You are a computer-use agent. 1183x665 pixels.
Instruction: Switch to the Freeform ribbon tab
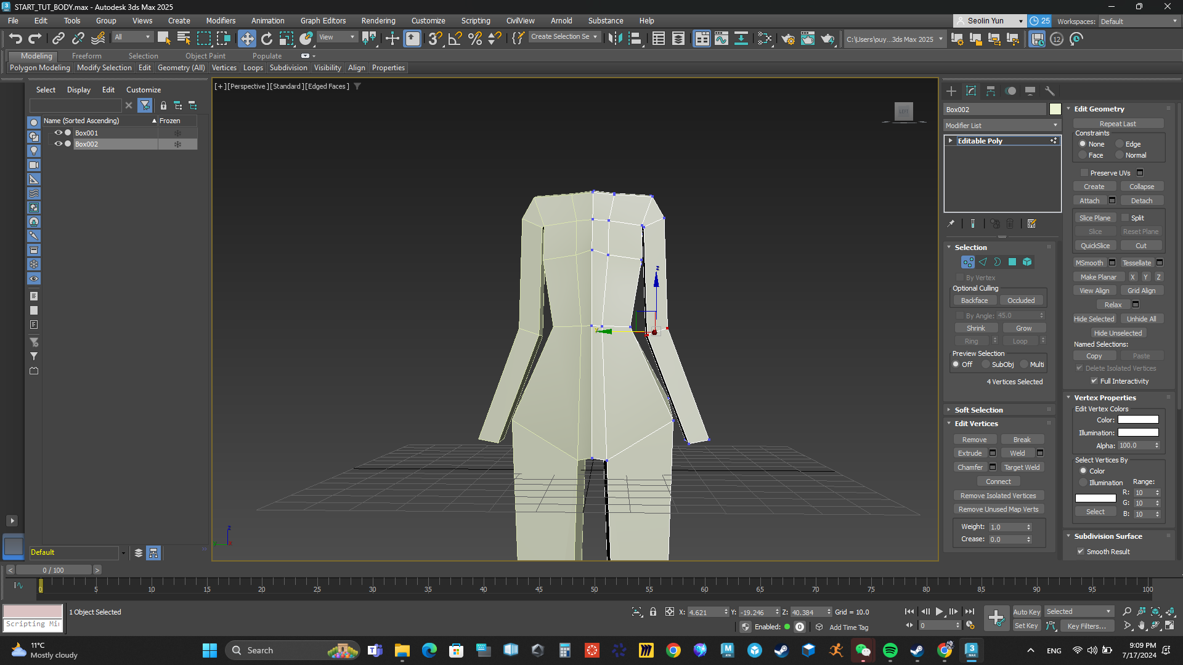click(x=86, y=56)
